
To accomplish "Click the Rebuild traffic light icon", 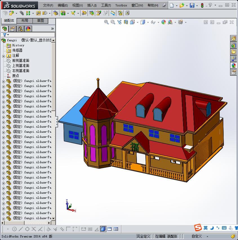I will coord(202,5).
